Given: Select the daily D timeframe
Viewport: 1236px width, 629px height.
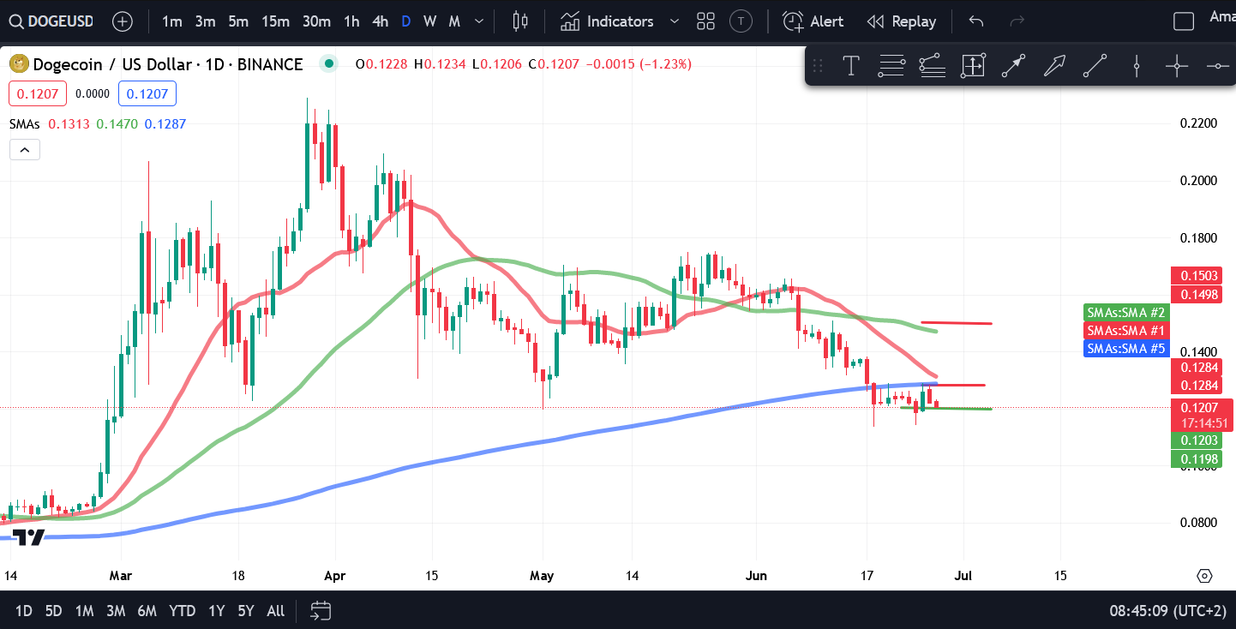Looking at the screenshot, I should coord(405,21).
